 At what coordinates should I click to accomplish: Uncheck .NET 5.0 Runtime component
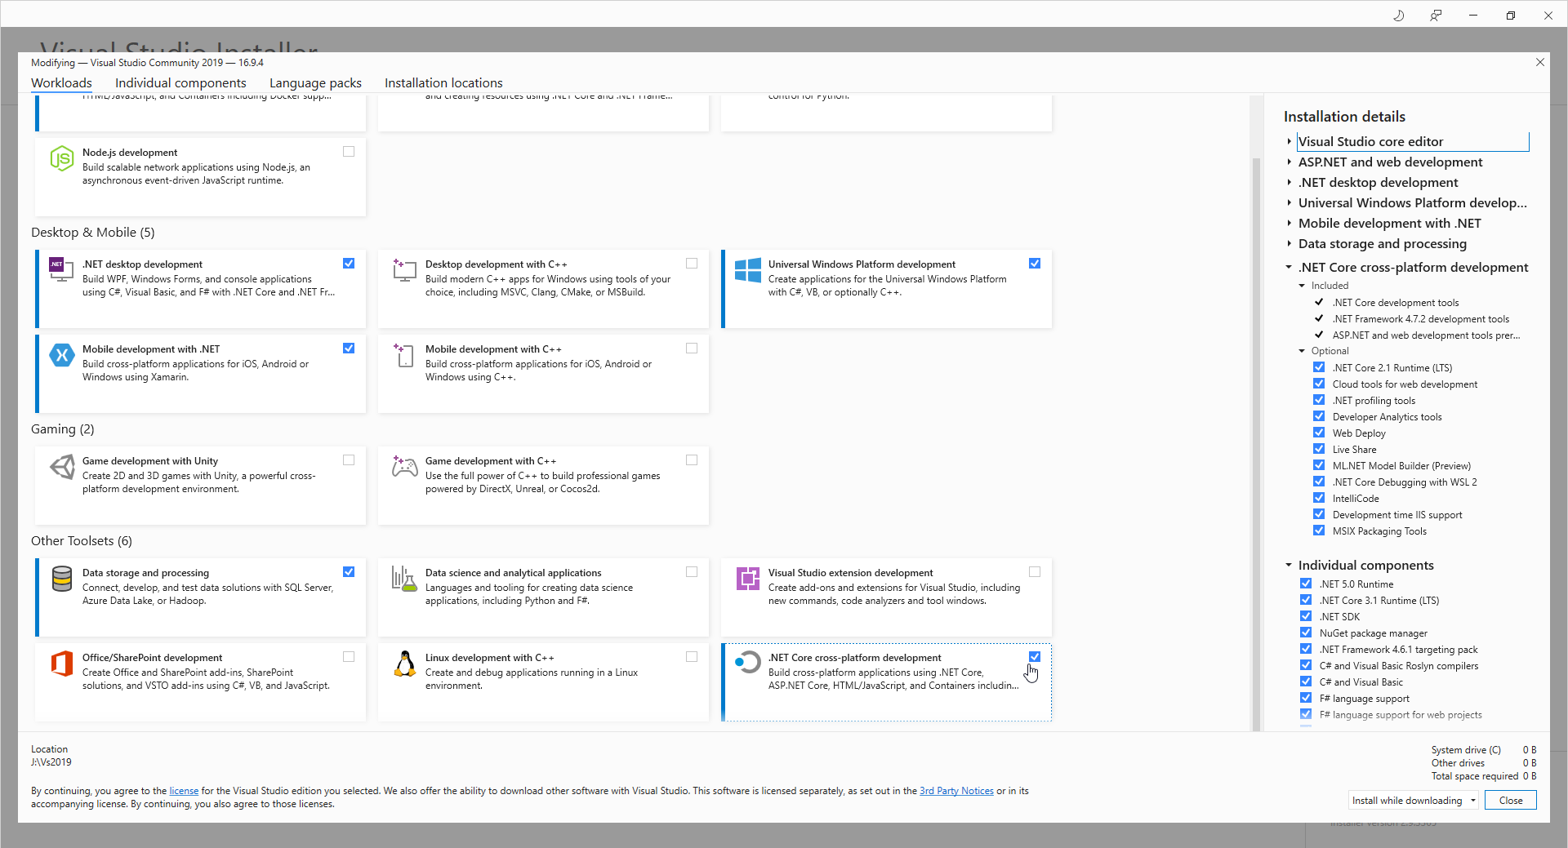1306,584
